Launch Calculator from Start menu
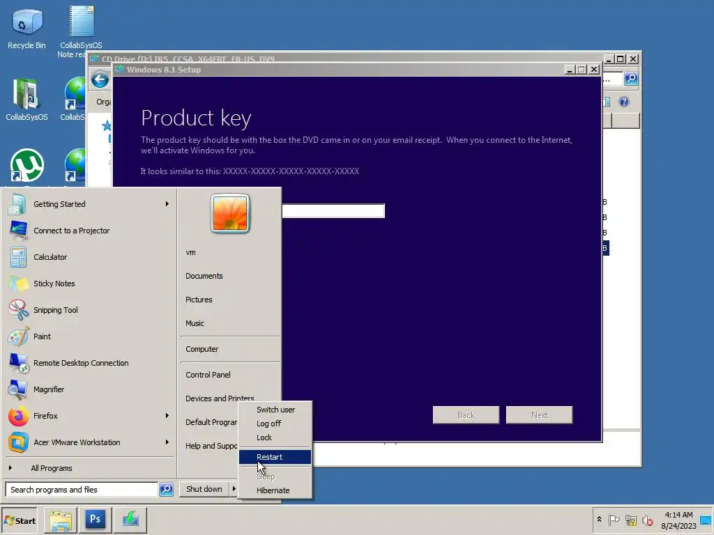The width and height of the screenshot is (714, 535). pos(89,257)
